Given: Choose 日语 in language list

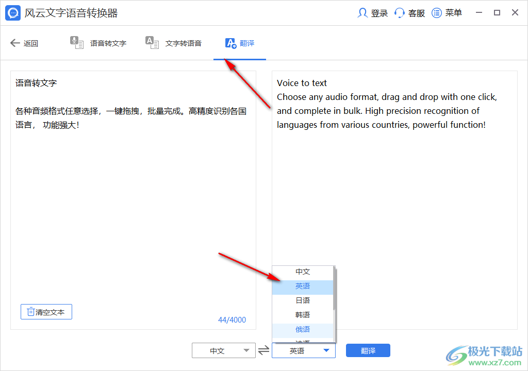Looking at the screenshot, I should point(302,300).
